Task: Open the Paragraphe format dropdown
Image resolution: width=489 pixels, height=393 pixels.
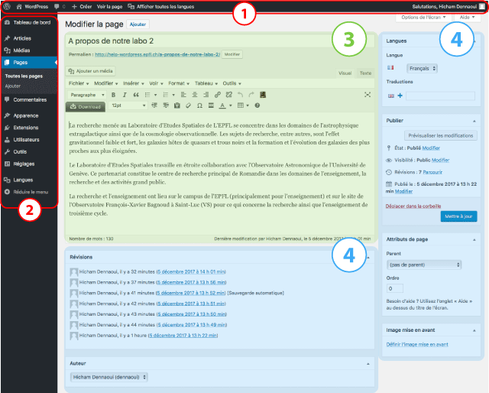Action: (86, 94)
